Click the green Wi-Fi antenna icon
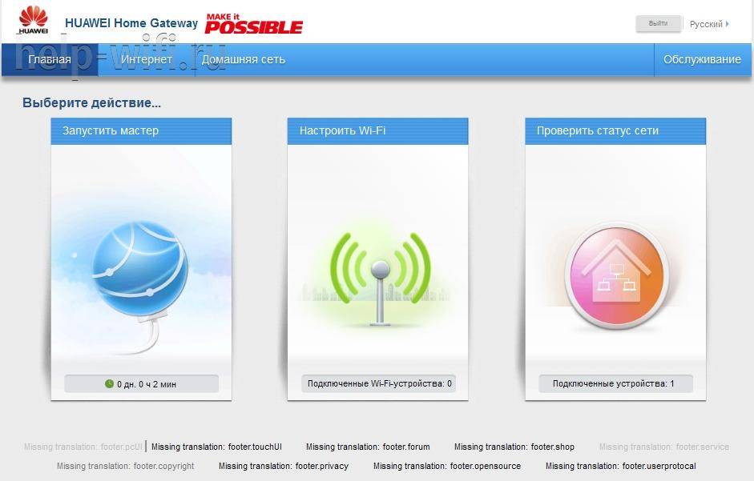The height and width of the screenshot is (481, 754). (380, 278)
